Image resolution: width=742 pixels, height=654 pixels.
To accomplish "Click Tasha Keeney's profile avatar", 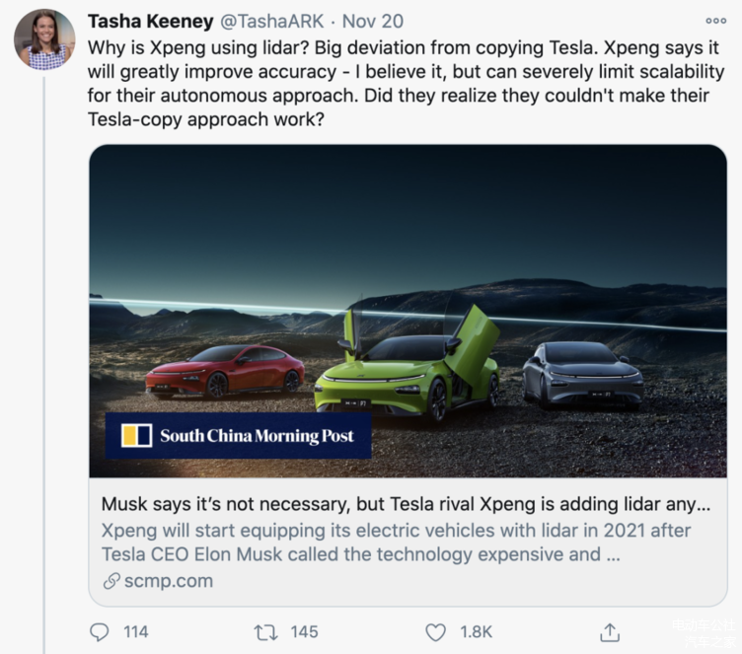I will click(x=43, y=39).
